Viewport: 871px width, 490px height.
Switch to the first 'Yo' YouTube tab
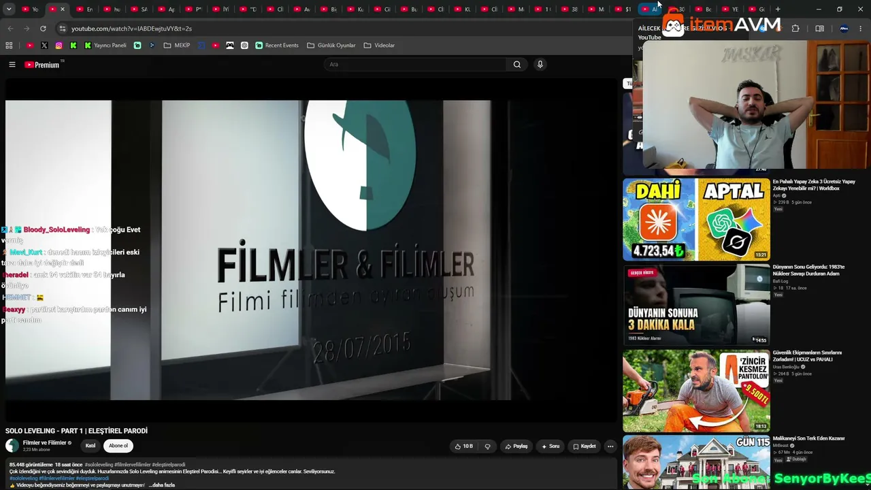coord(31,10)
